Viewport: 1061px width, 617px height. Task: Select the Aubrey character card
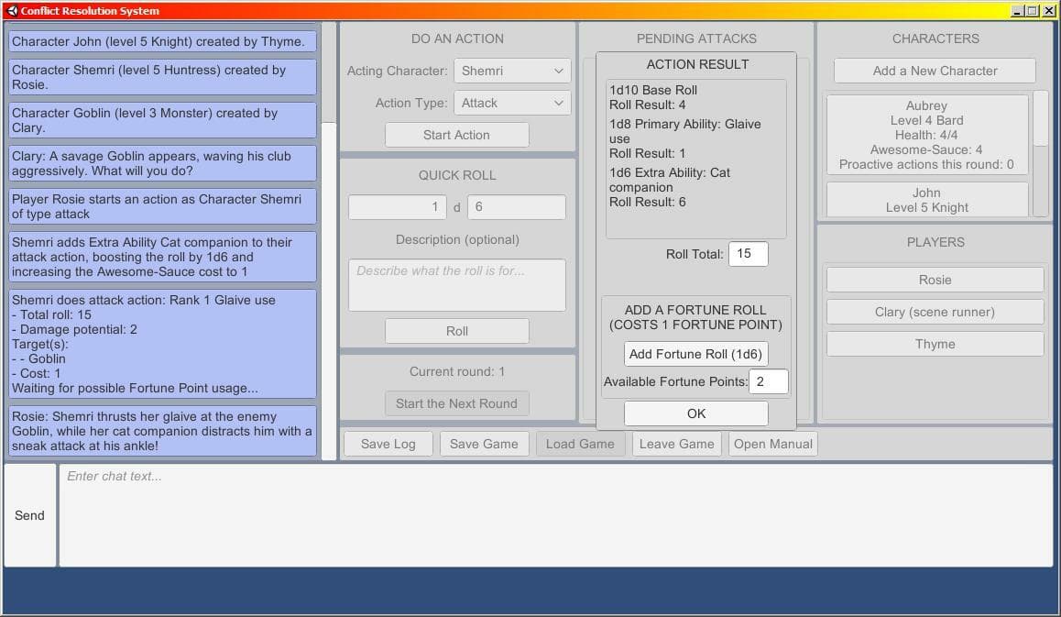point(926,135)
